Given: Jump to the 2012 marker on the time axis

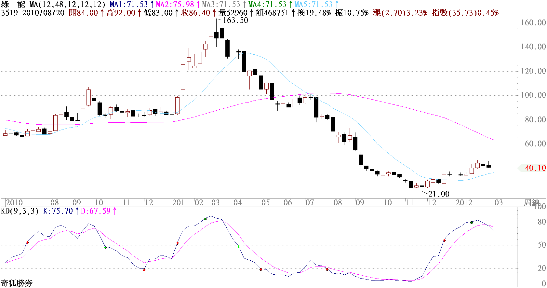Looking at the screenshot, I should coord(464,203).
